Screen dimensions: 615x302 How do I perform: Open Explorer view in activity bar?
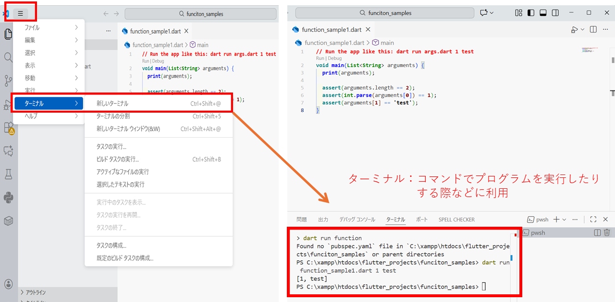[8, 34]
